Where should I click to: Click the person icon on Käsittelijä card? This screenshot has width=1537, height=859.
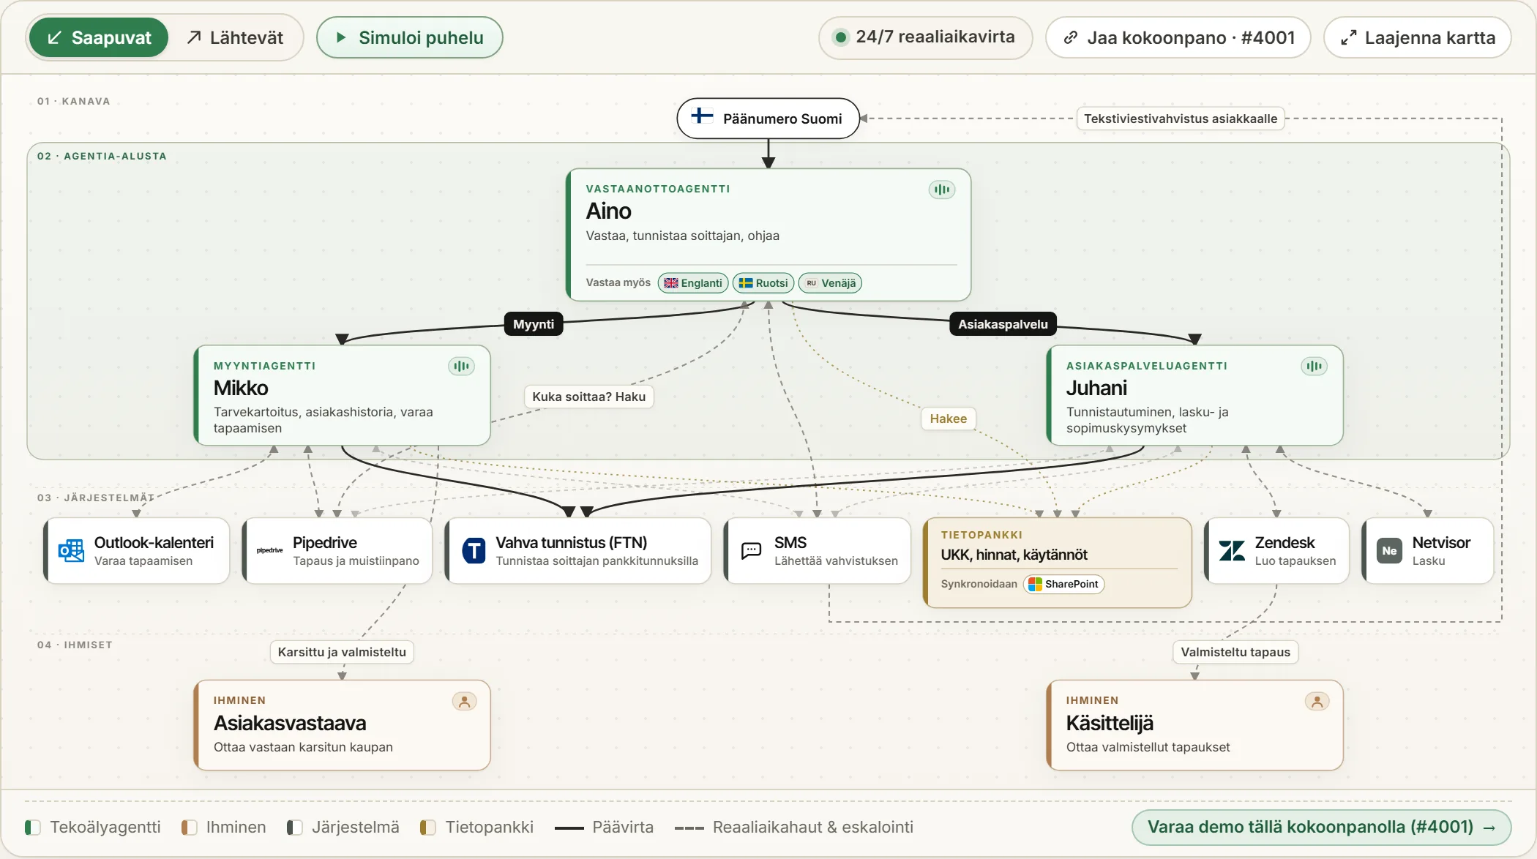pyautogui.click(x=1317, y=701)
